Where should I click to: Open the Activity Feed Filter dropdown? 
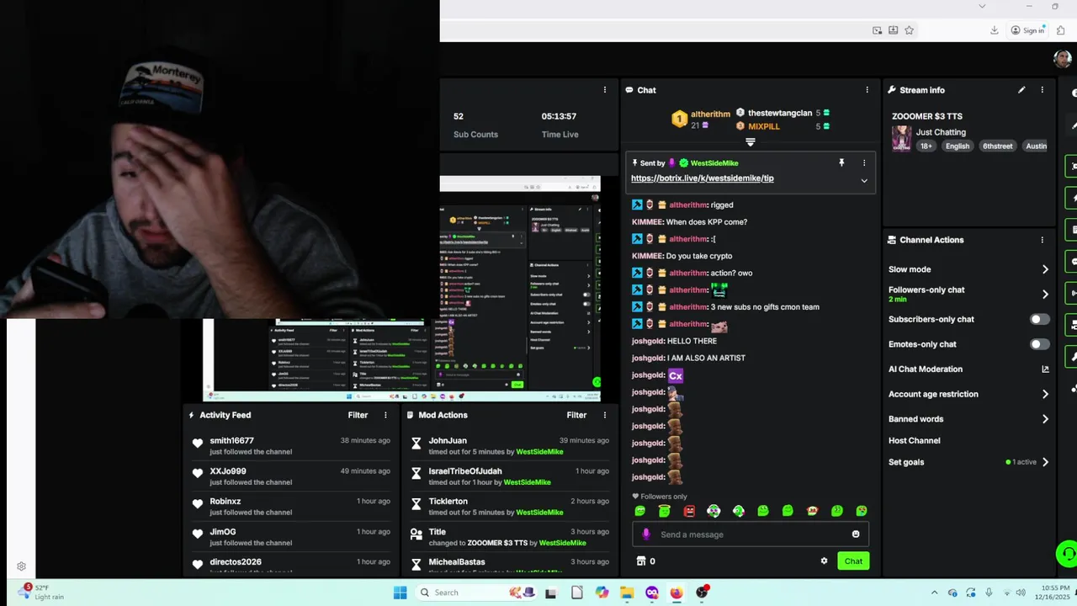pyautogui.click(x=358, y=415)
